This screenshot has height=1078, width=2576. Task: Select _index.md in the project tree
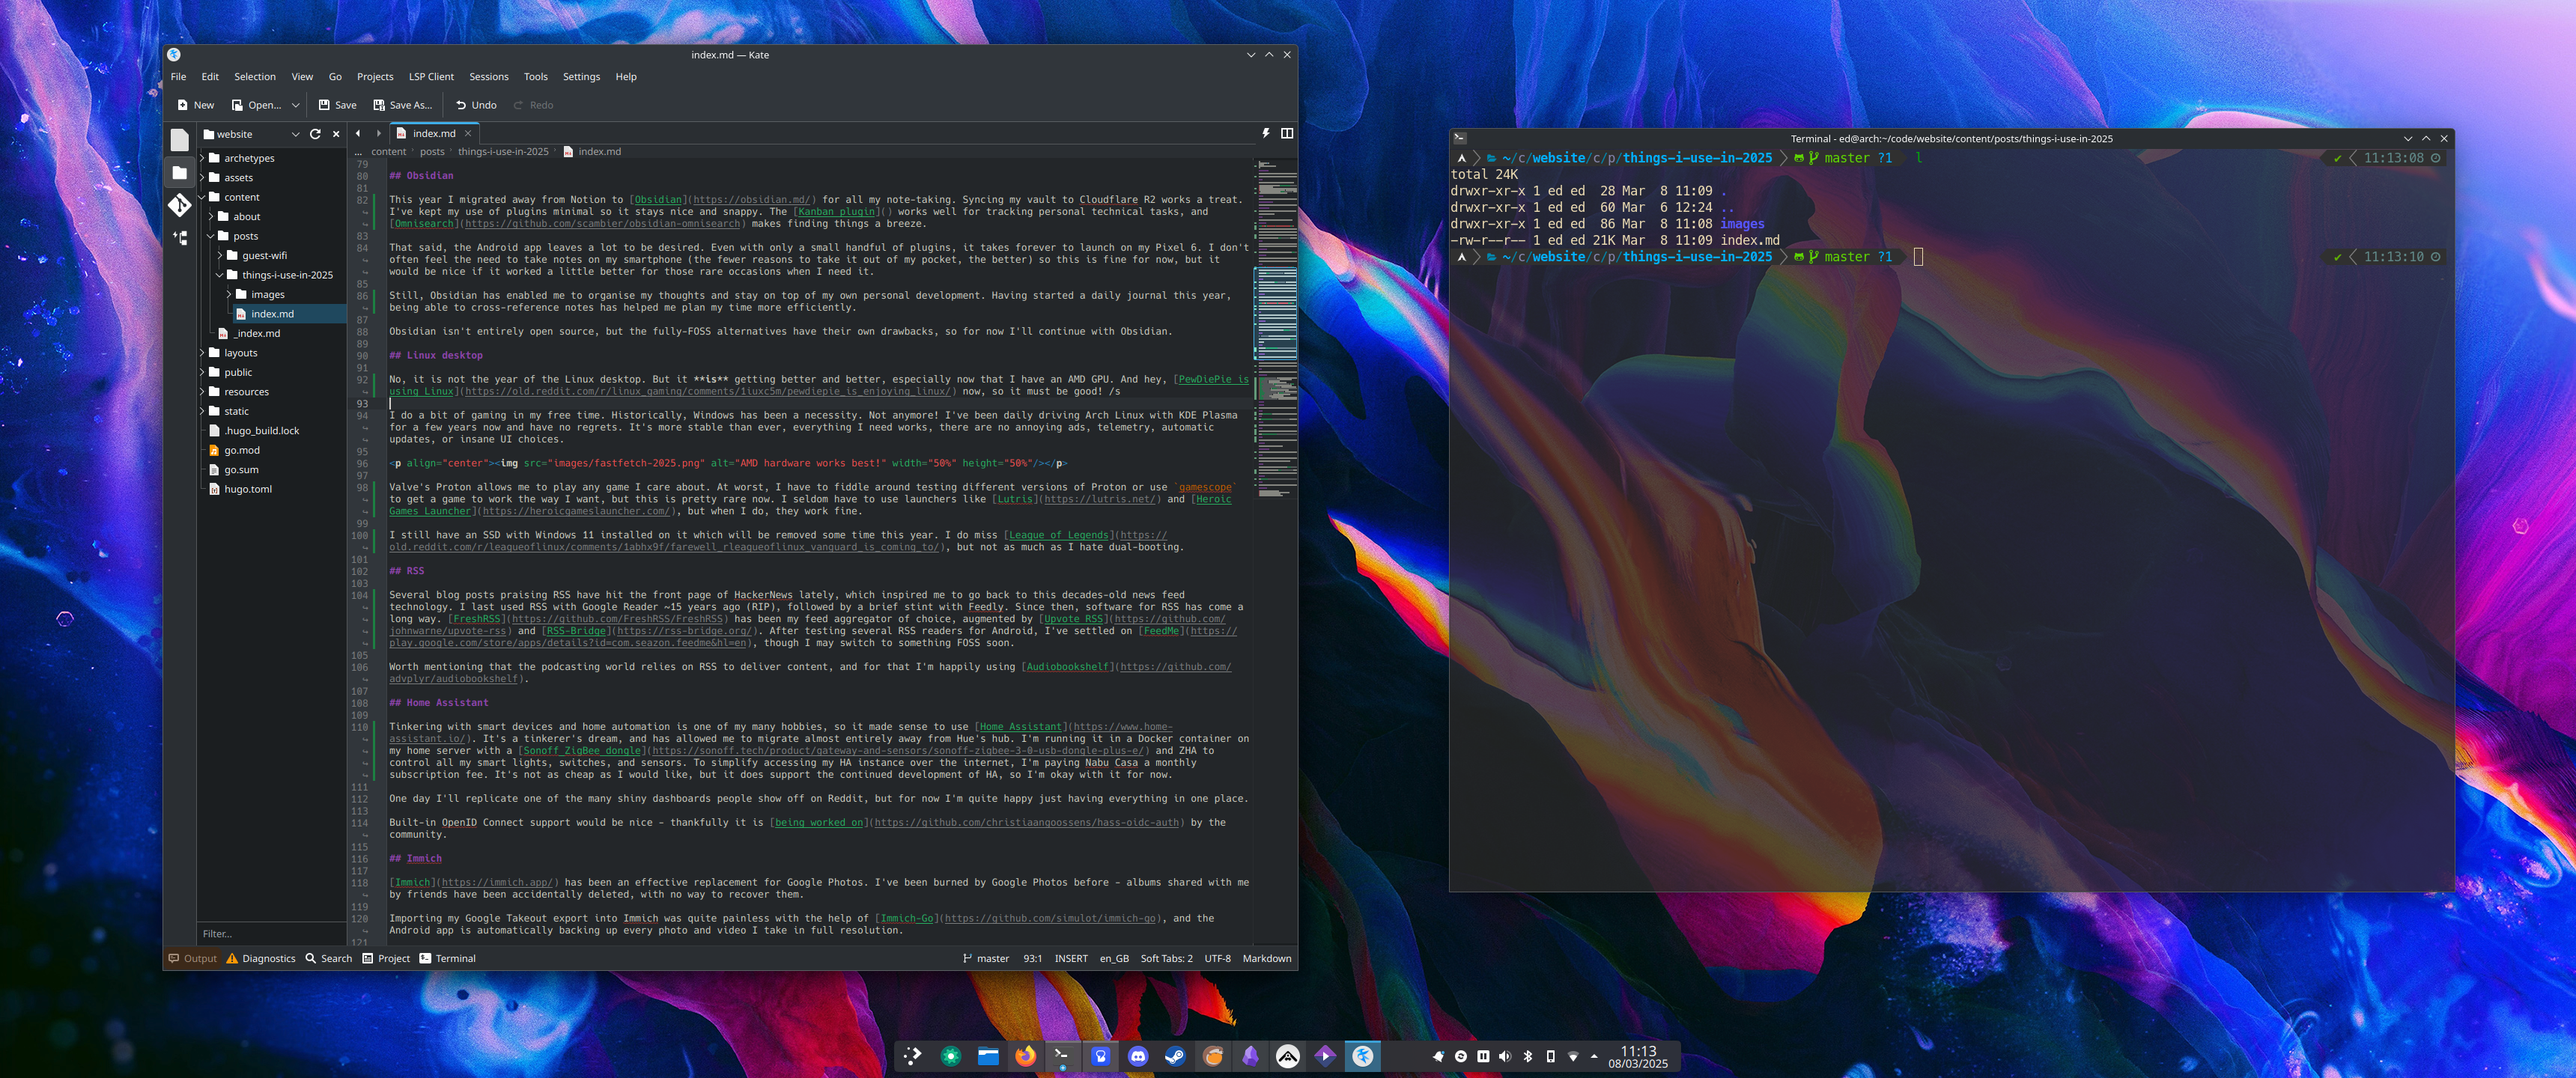point(257,333)
